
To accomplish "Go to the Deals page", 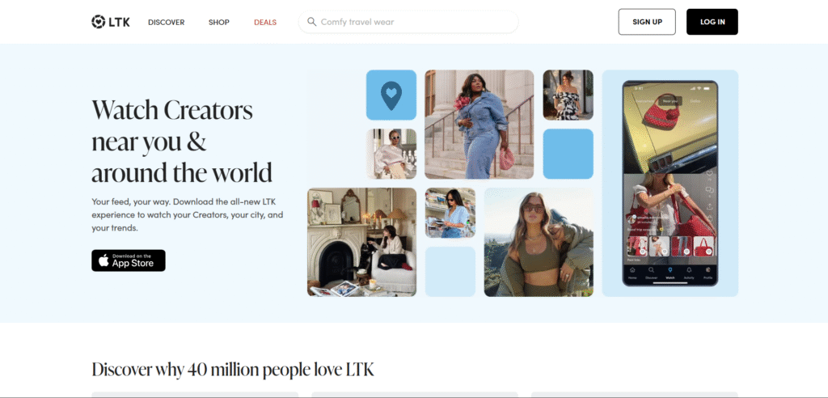I will coord(265,22).
